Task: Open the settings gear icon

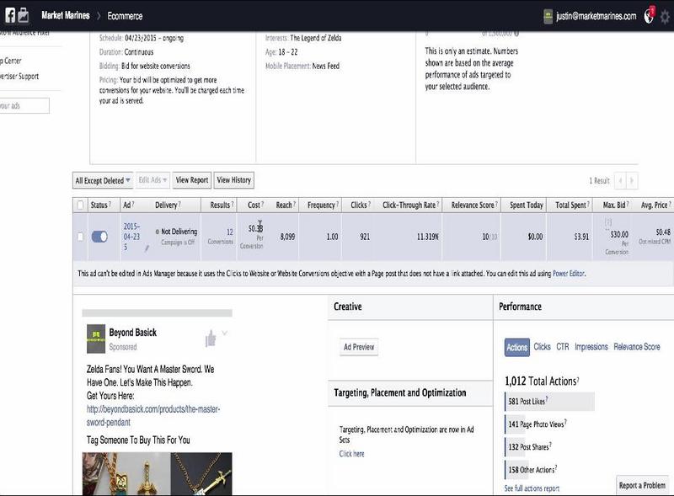Action: (x=665, y=17)
